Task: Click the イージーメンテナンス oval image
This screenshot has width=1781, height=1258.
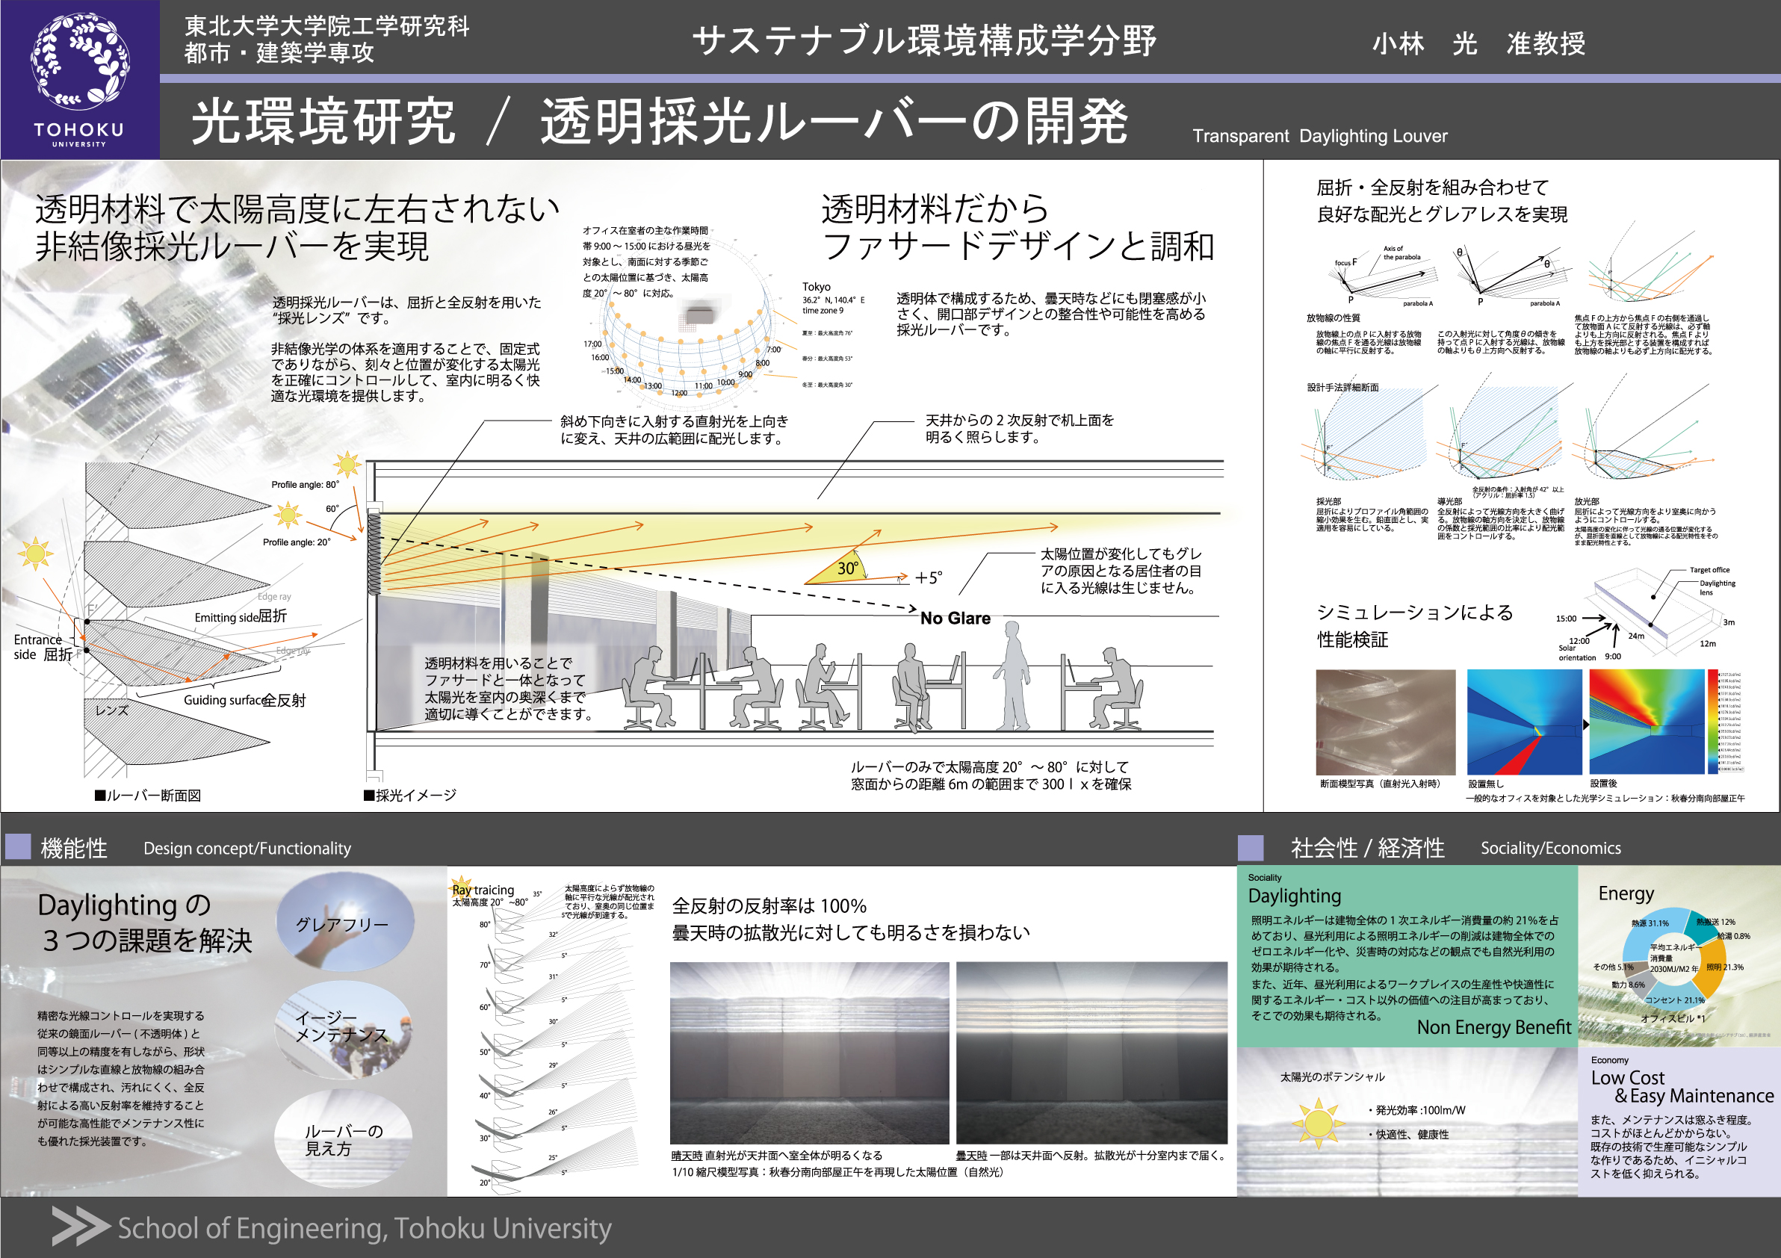Action: [x=344, y=1029]
